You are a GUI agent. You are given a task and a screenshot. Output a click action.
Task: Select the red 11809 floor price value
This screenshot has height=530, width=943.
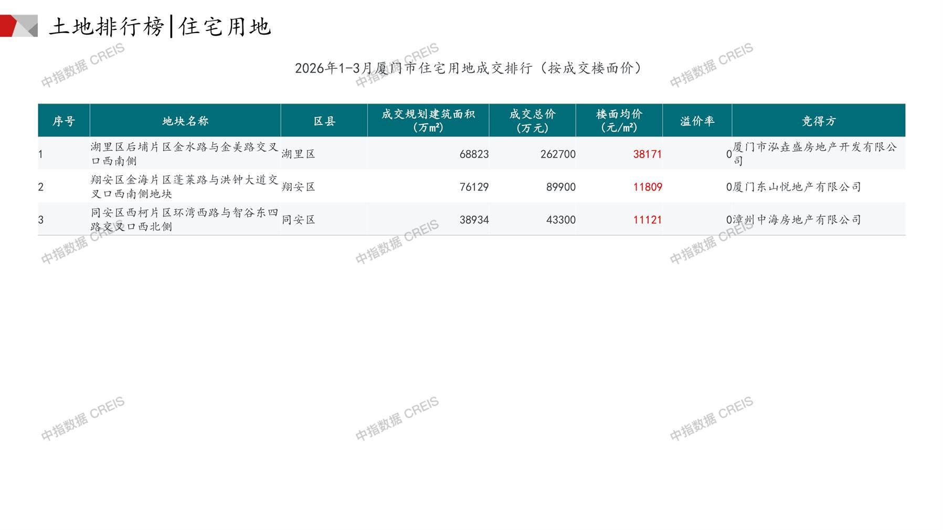point(647,187)
